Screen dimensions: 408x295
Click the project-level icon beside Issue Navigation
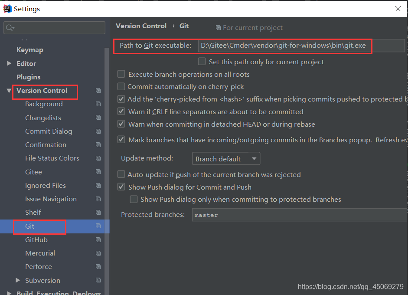pos(98,199)
